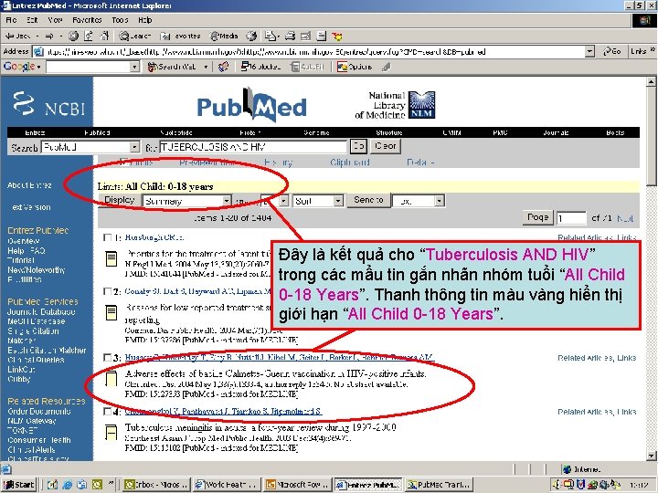Click the NCBI logo
The image size is (658, 493).
point(49,104)
